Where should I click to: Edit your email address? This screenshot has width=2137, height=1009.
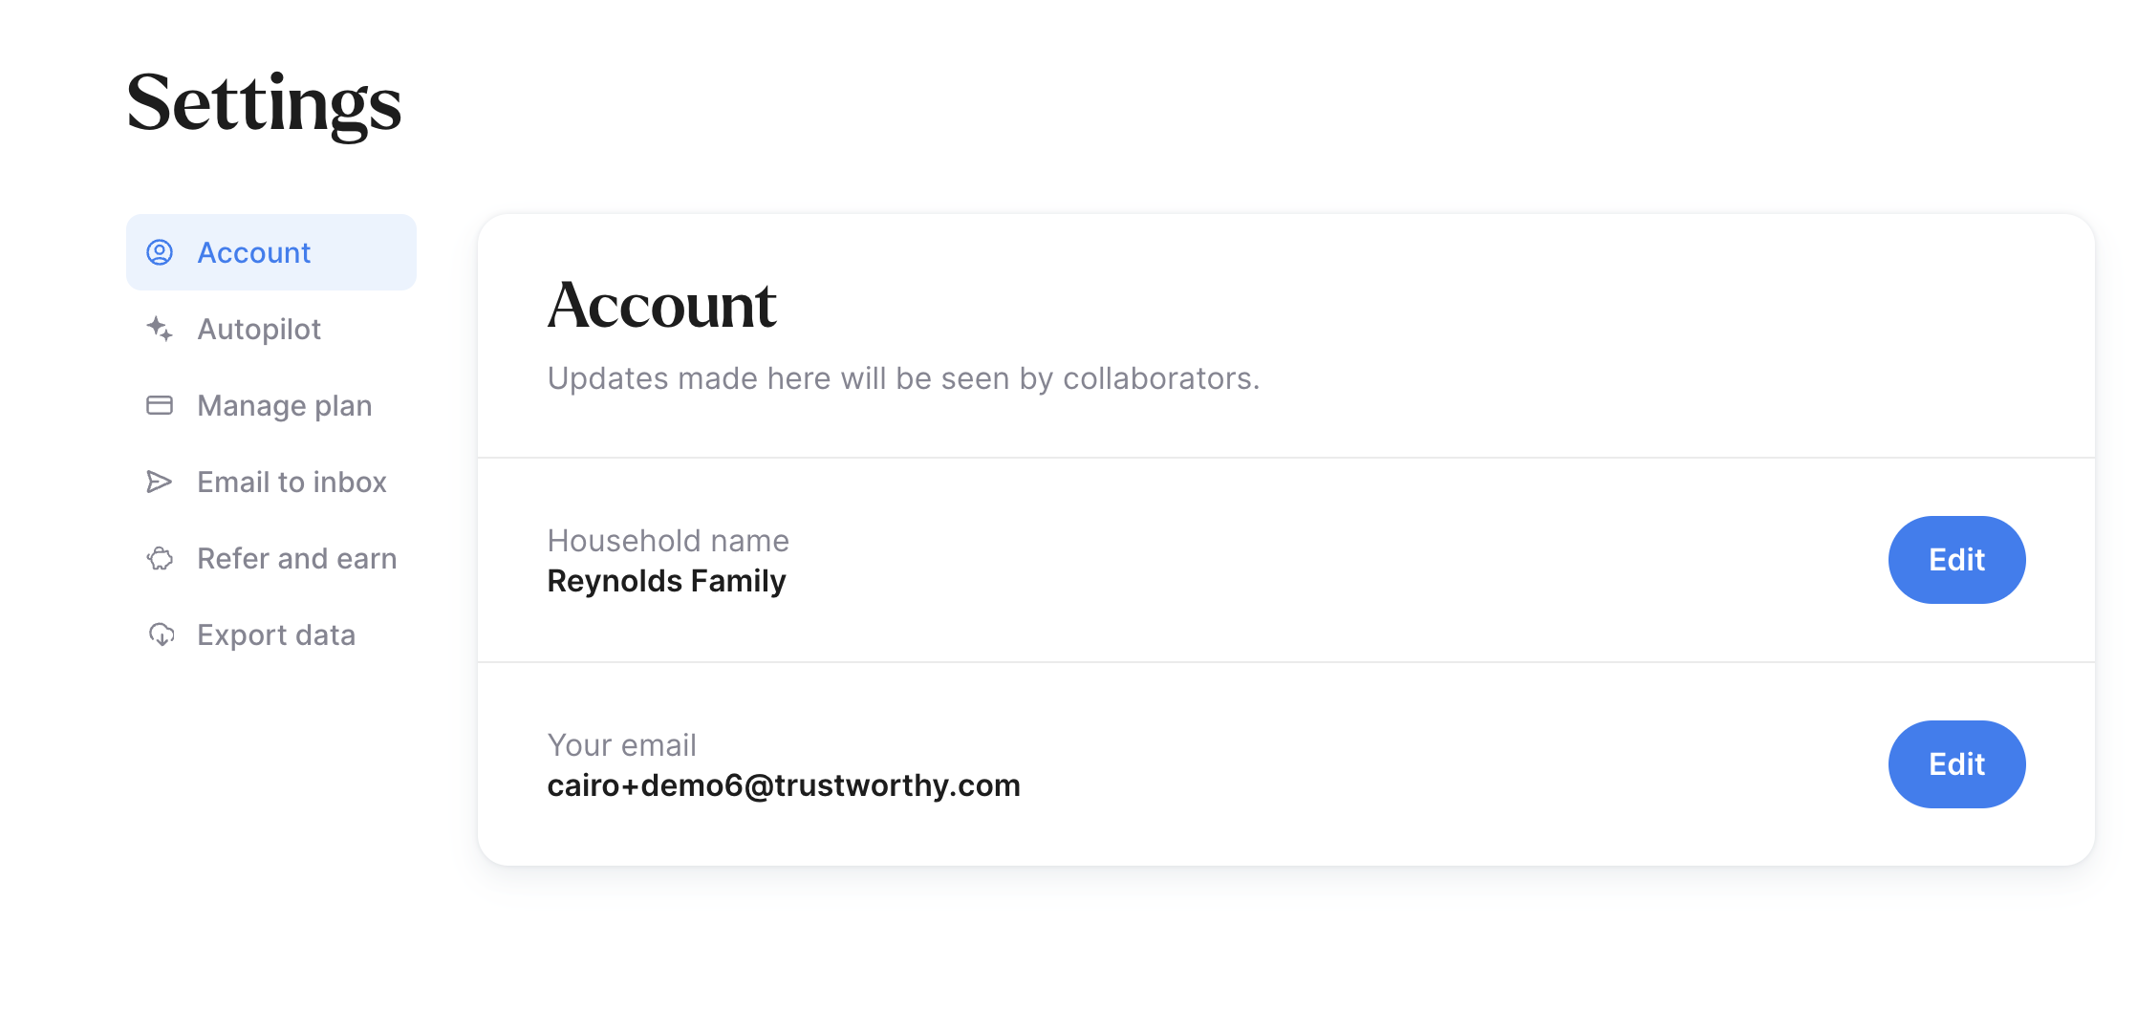pyautogui.click(x=1956, y=764)
